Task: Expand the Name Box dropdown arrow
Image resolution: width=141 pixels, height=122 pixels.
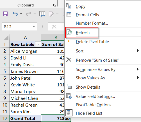Action: 34,27
